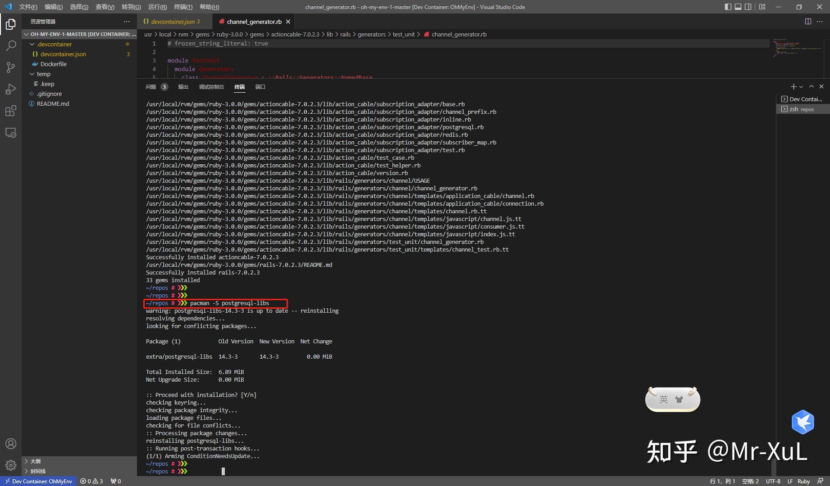Click the actioncable-7.0.2.3 breadcrumb segment
The image size is (830, 486).
click(295, 34)
